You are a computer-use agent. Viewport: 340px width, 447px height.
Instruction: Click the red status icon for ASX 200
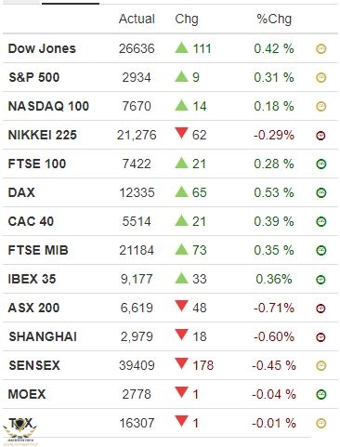point(321,309)
